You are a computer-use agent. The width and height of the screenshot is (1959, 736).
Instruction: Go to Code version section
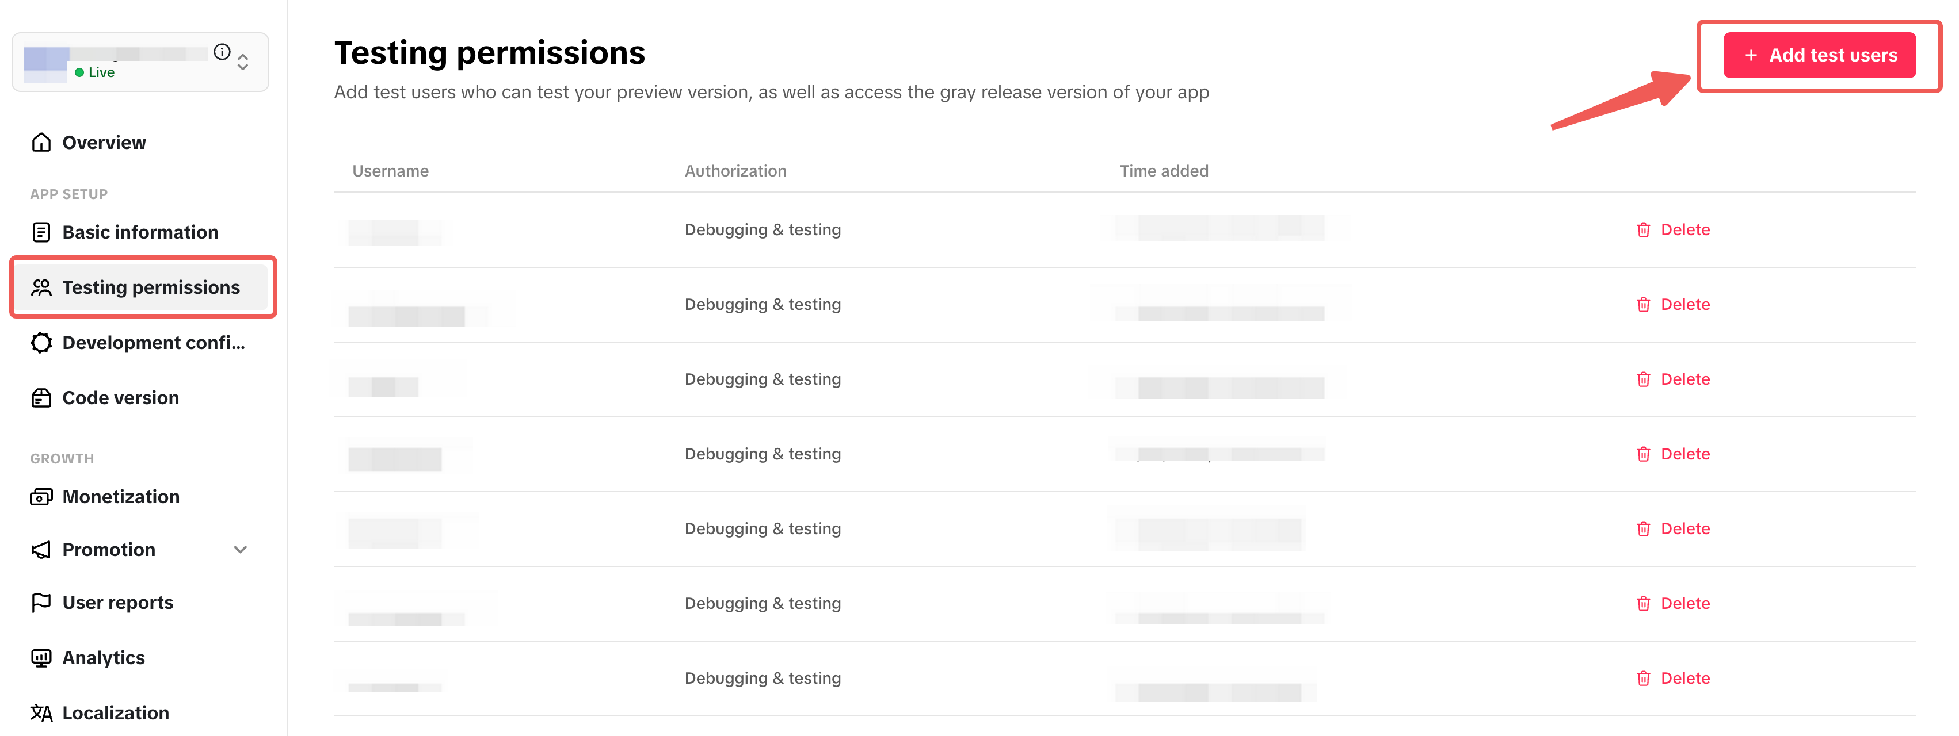click(120, 398)
